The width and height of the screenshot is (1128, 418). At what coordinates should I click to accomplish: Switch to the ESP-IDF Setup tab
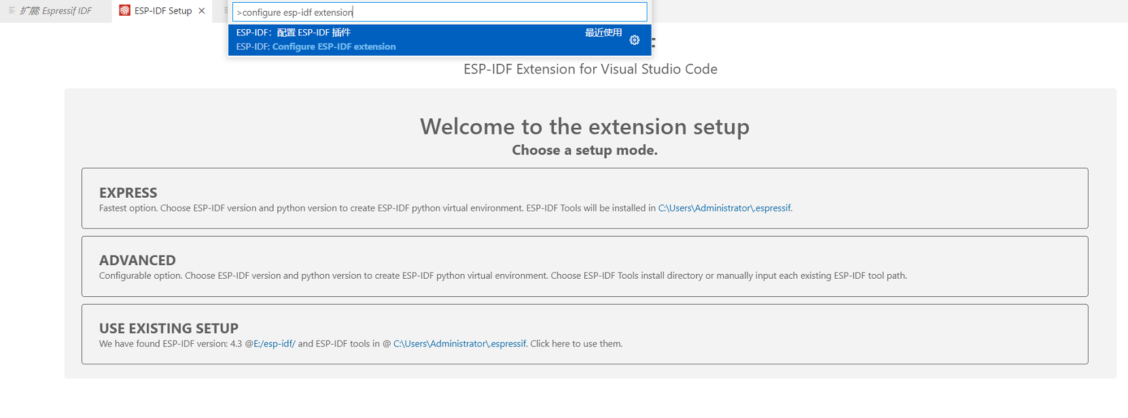click(x=162, y=11)
